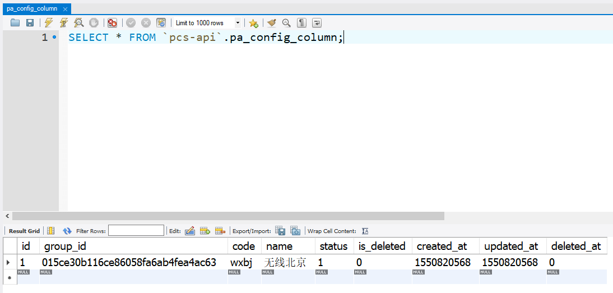Toggle auto-commit mode
Image resolution: width=613 pixels, height=293 pixels.
[x=161, y=23]
